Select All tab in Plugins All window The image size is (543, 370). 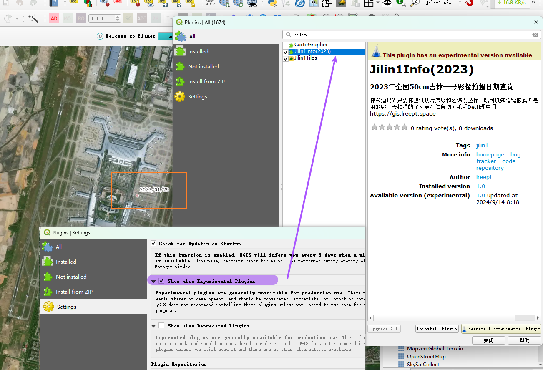click(x=226, y=36)
